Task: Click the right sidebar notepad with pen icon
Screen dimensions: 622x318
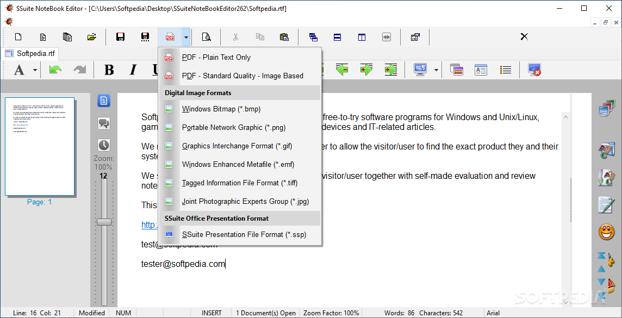Action: [x=606, y=205]
